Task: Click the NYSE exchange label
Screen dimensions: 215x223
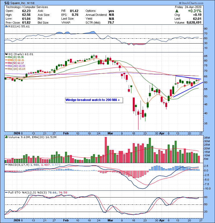Action: (31, 3)
